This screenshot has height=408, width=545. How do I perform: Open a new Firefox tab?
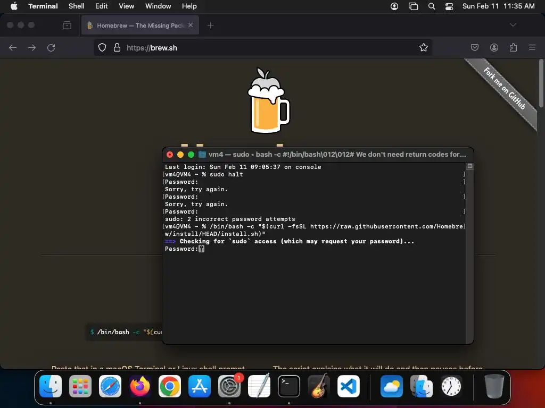(210, 25)
